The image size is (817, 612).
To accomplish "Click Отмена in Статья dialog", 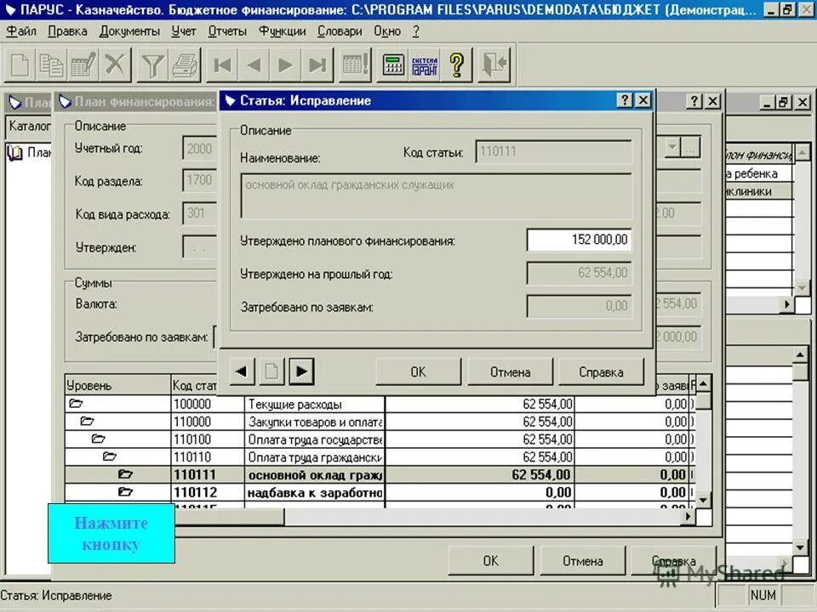I will (510, 372).
